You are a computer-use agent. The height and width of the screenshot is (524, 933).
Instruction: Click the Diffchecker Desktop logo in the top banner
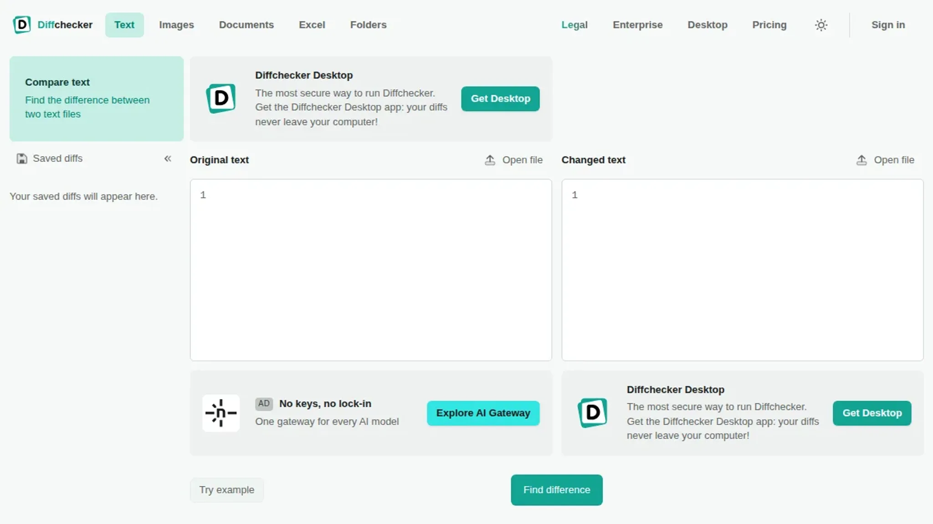pyautogui.click(x=221, y=98)
